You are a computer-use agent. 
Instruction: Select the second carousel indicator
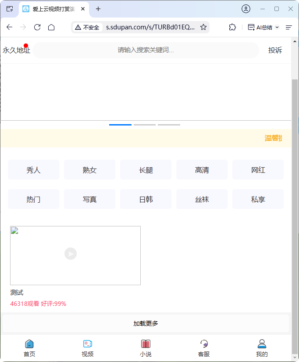tap(145, 125)
